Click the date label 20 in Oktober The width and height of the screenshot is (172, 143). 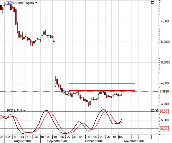(x=102, y=137)
